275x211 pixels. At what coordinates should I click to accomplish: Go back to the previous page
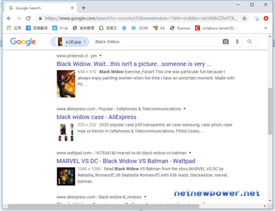click(x=9, y=18)
